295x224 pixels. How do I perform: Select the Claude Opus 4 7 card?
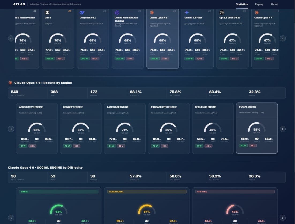(265, 39)
